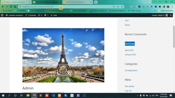Click the Site Admin meta link
The image size is (175, 98).
click(x=129, y=86)
